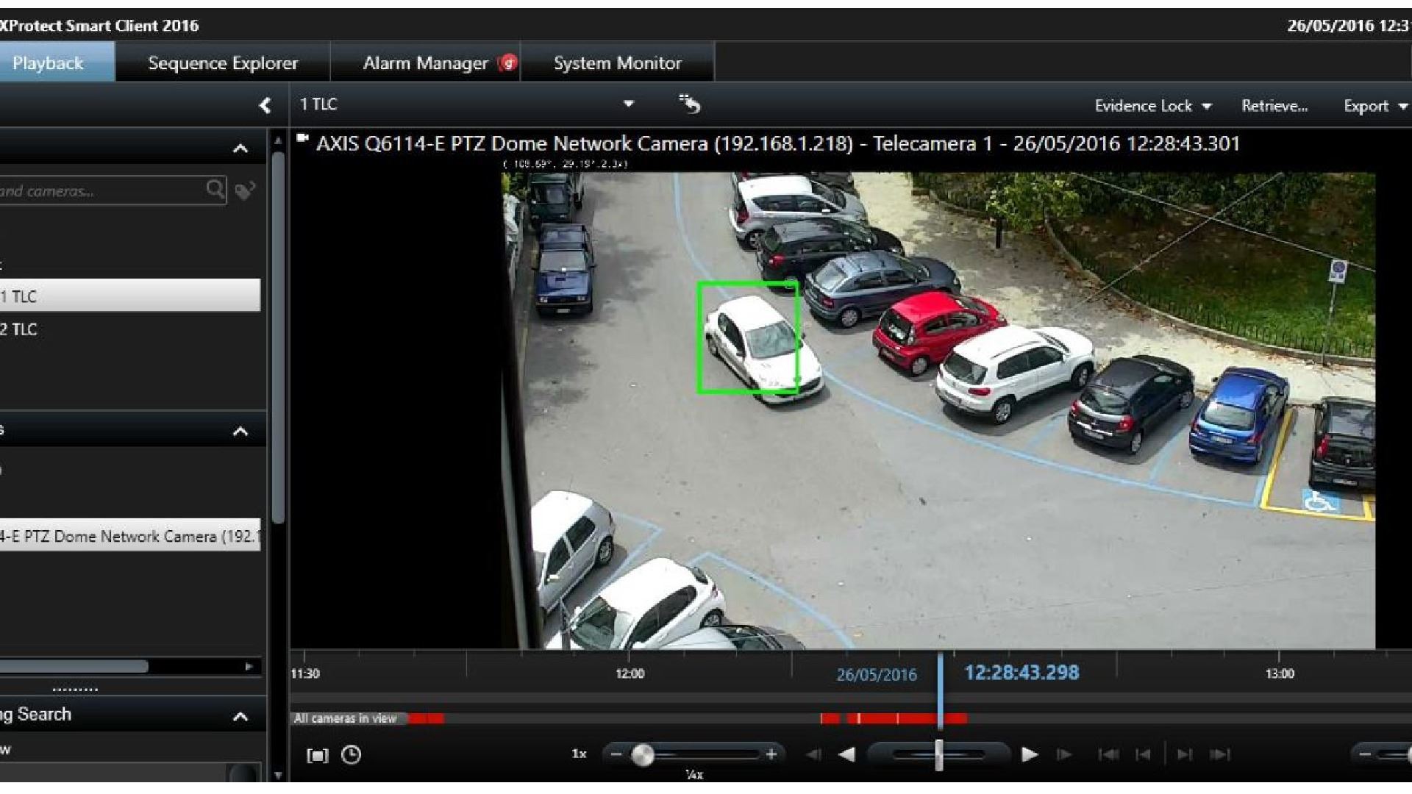Click the blue timeline playhead marker
1412x794 pixels.
940,691
